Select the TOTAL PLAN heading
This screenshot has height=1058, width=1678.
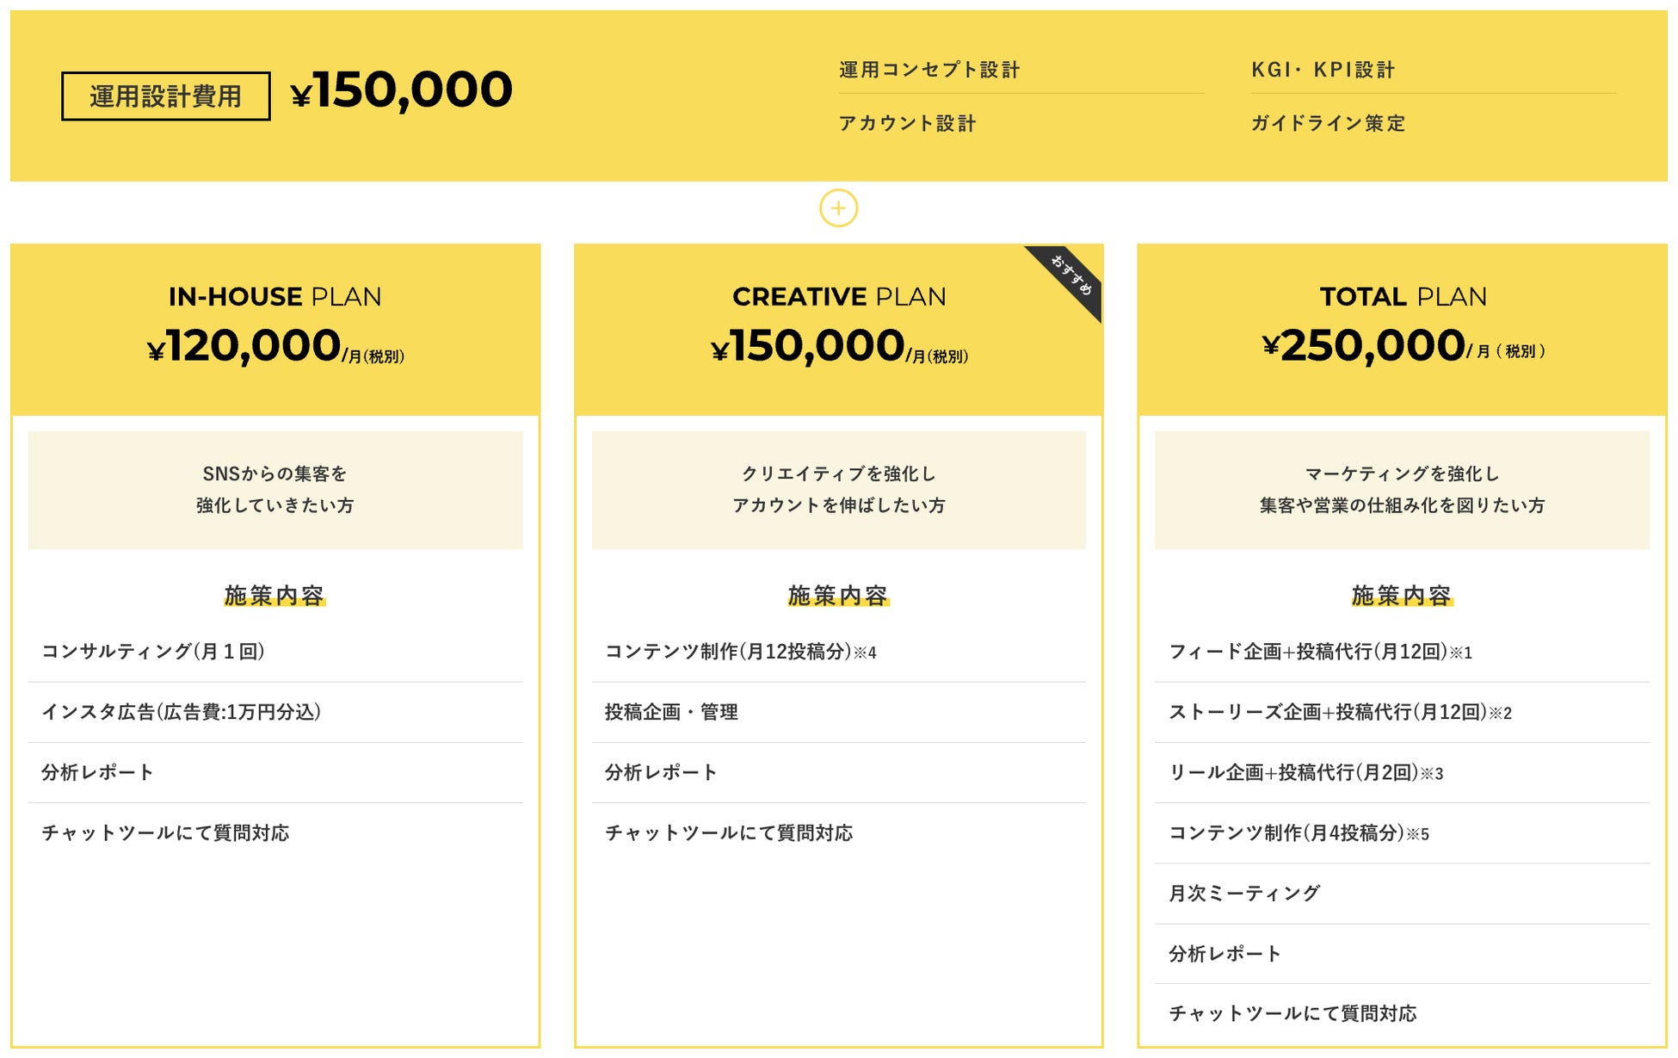pos(1403,297)
